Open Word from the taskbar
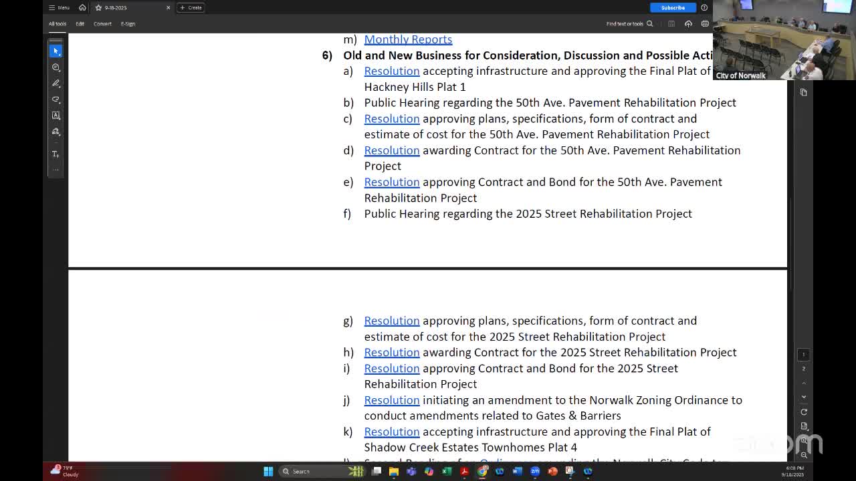This screenshot has width=856, height=481. 517,471
